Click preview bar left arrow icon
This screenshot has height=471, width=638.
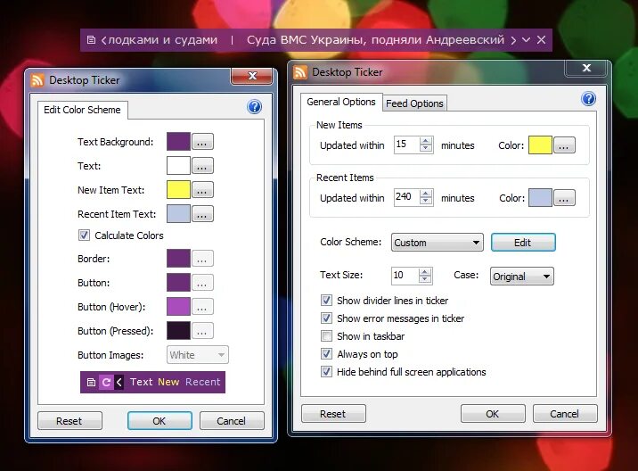click(119, 382)
